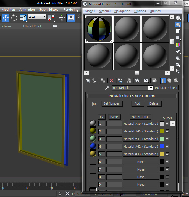
Task: Click the Set Number button
Action: point(112,104)
